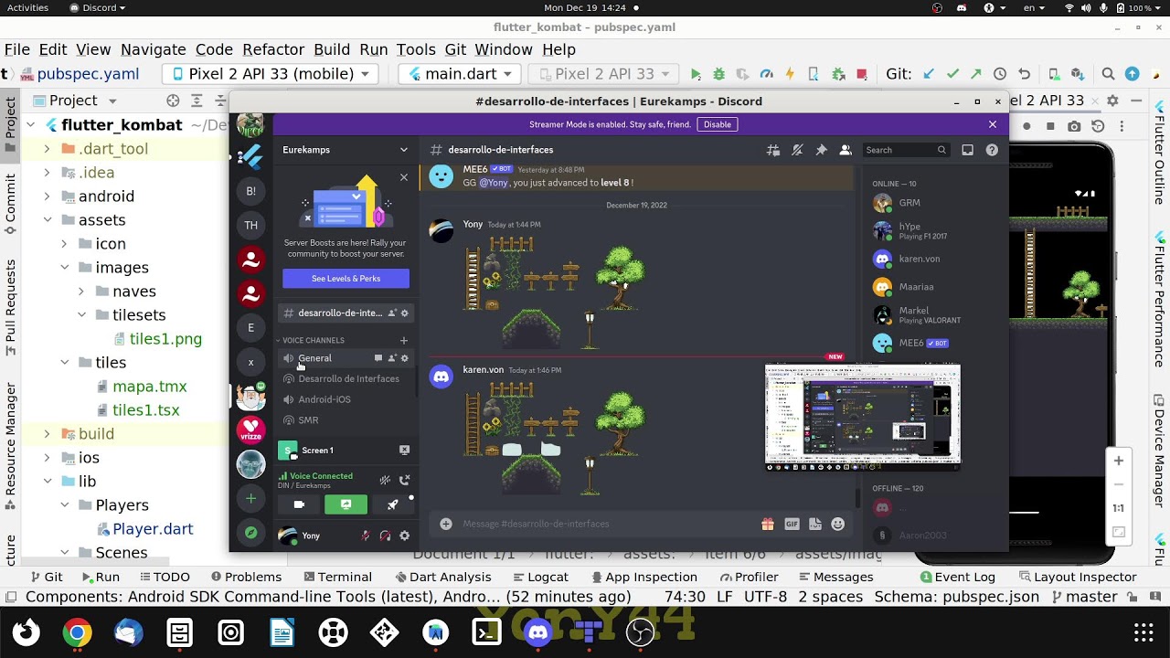1170x658 pixels.
Task: Click See Levels & Perks button
Action: pyautogui.click(x=346, y=279)
